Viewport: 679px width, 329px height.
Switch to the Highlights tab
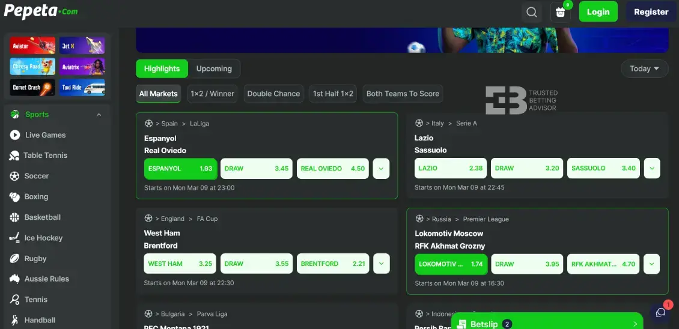pos(162,68)
